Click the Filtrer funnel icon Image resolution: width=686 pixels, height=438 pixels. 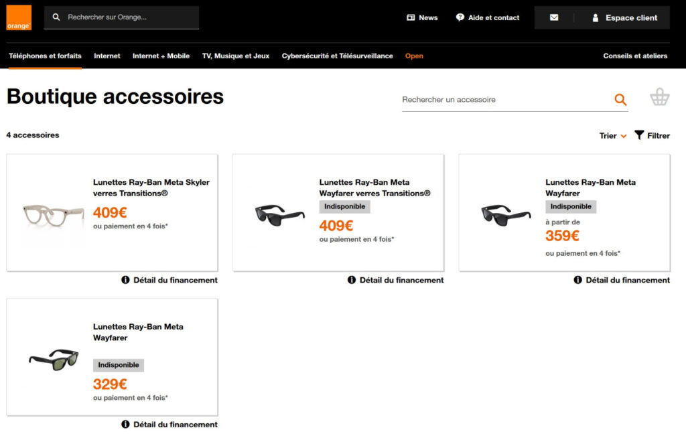(639, 135)
